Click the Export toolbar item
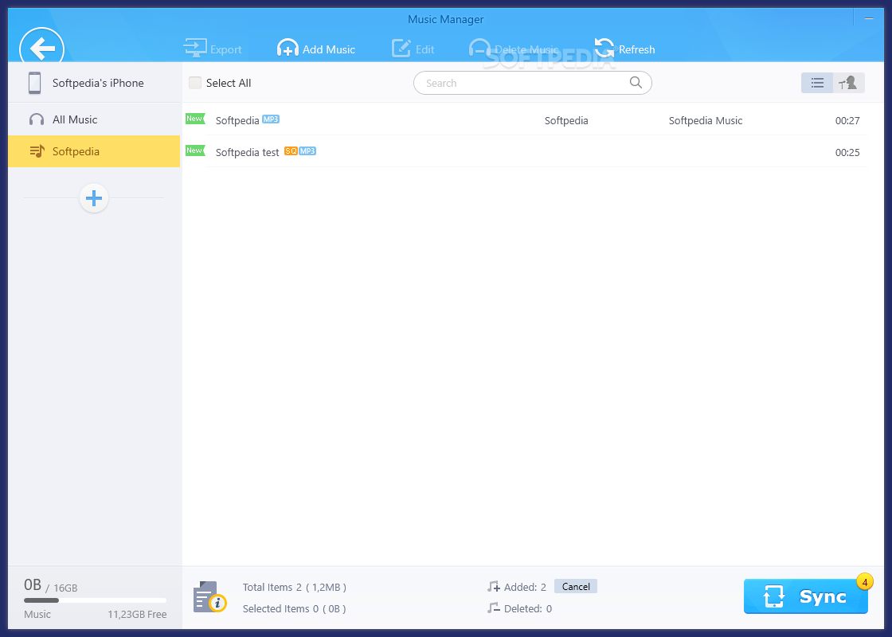 point(213,49)
